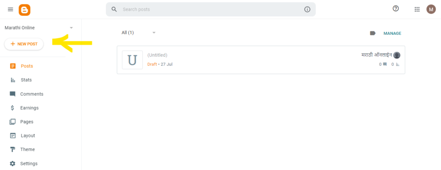Create a post with NEW POST
Viewport: 441px width, 170px height.
24,44
